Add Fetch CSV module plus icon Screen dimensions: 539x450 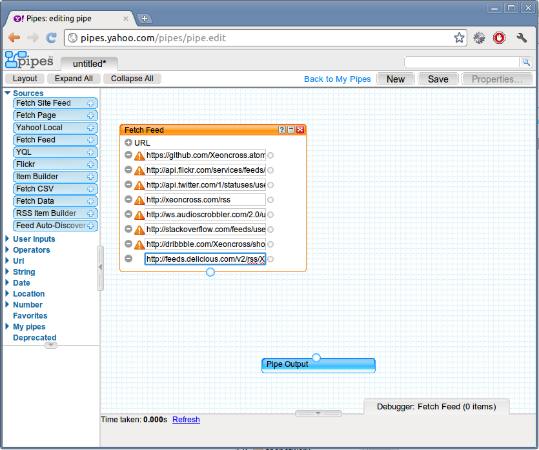click(x=91, y=189)
